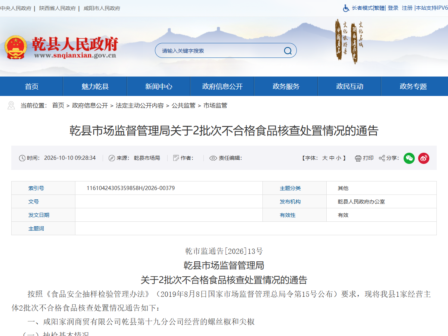The image size is (448, 336).
Task: Click the document number 乾市监通告[2026]13号
Action: click(224, 251)
